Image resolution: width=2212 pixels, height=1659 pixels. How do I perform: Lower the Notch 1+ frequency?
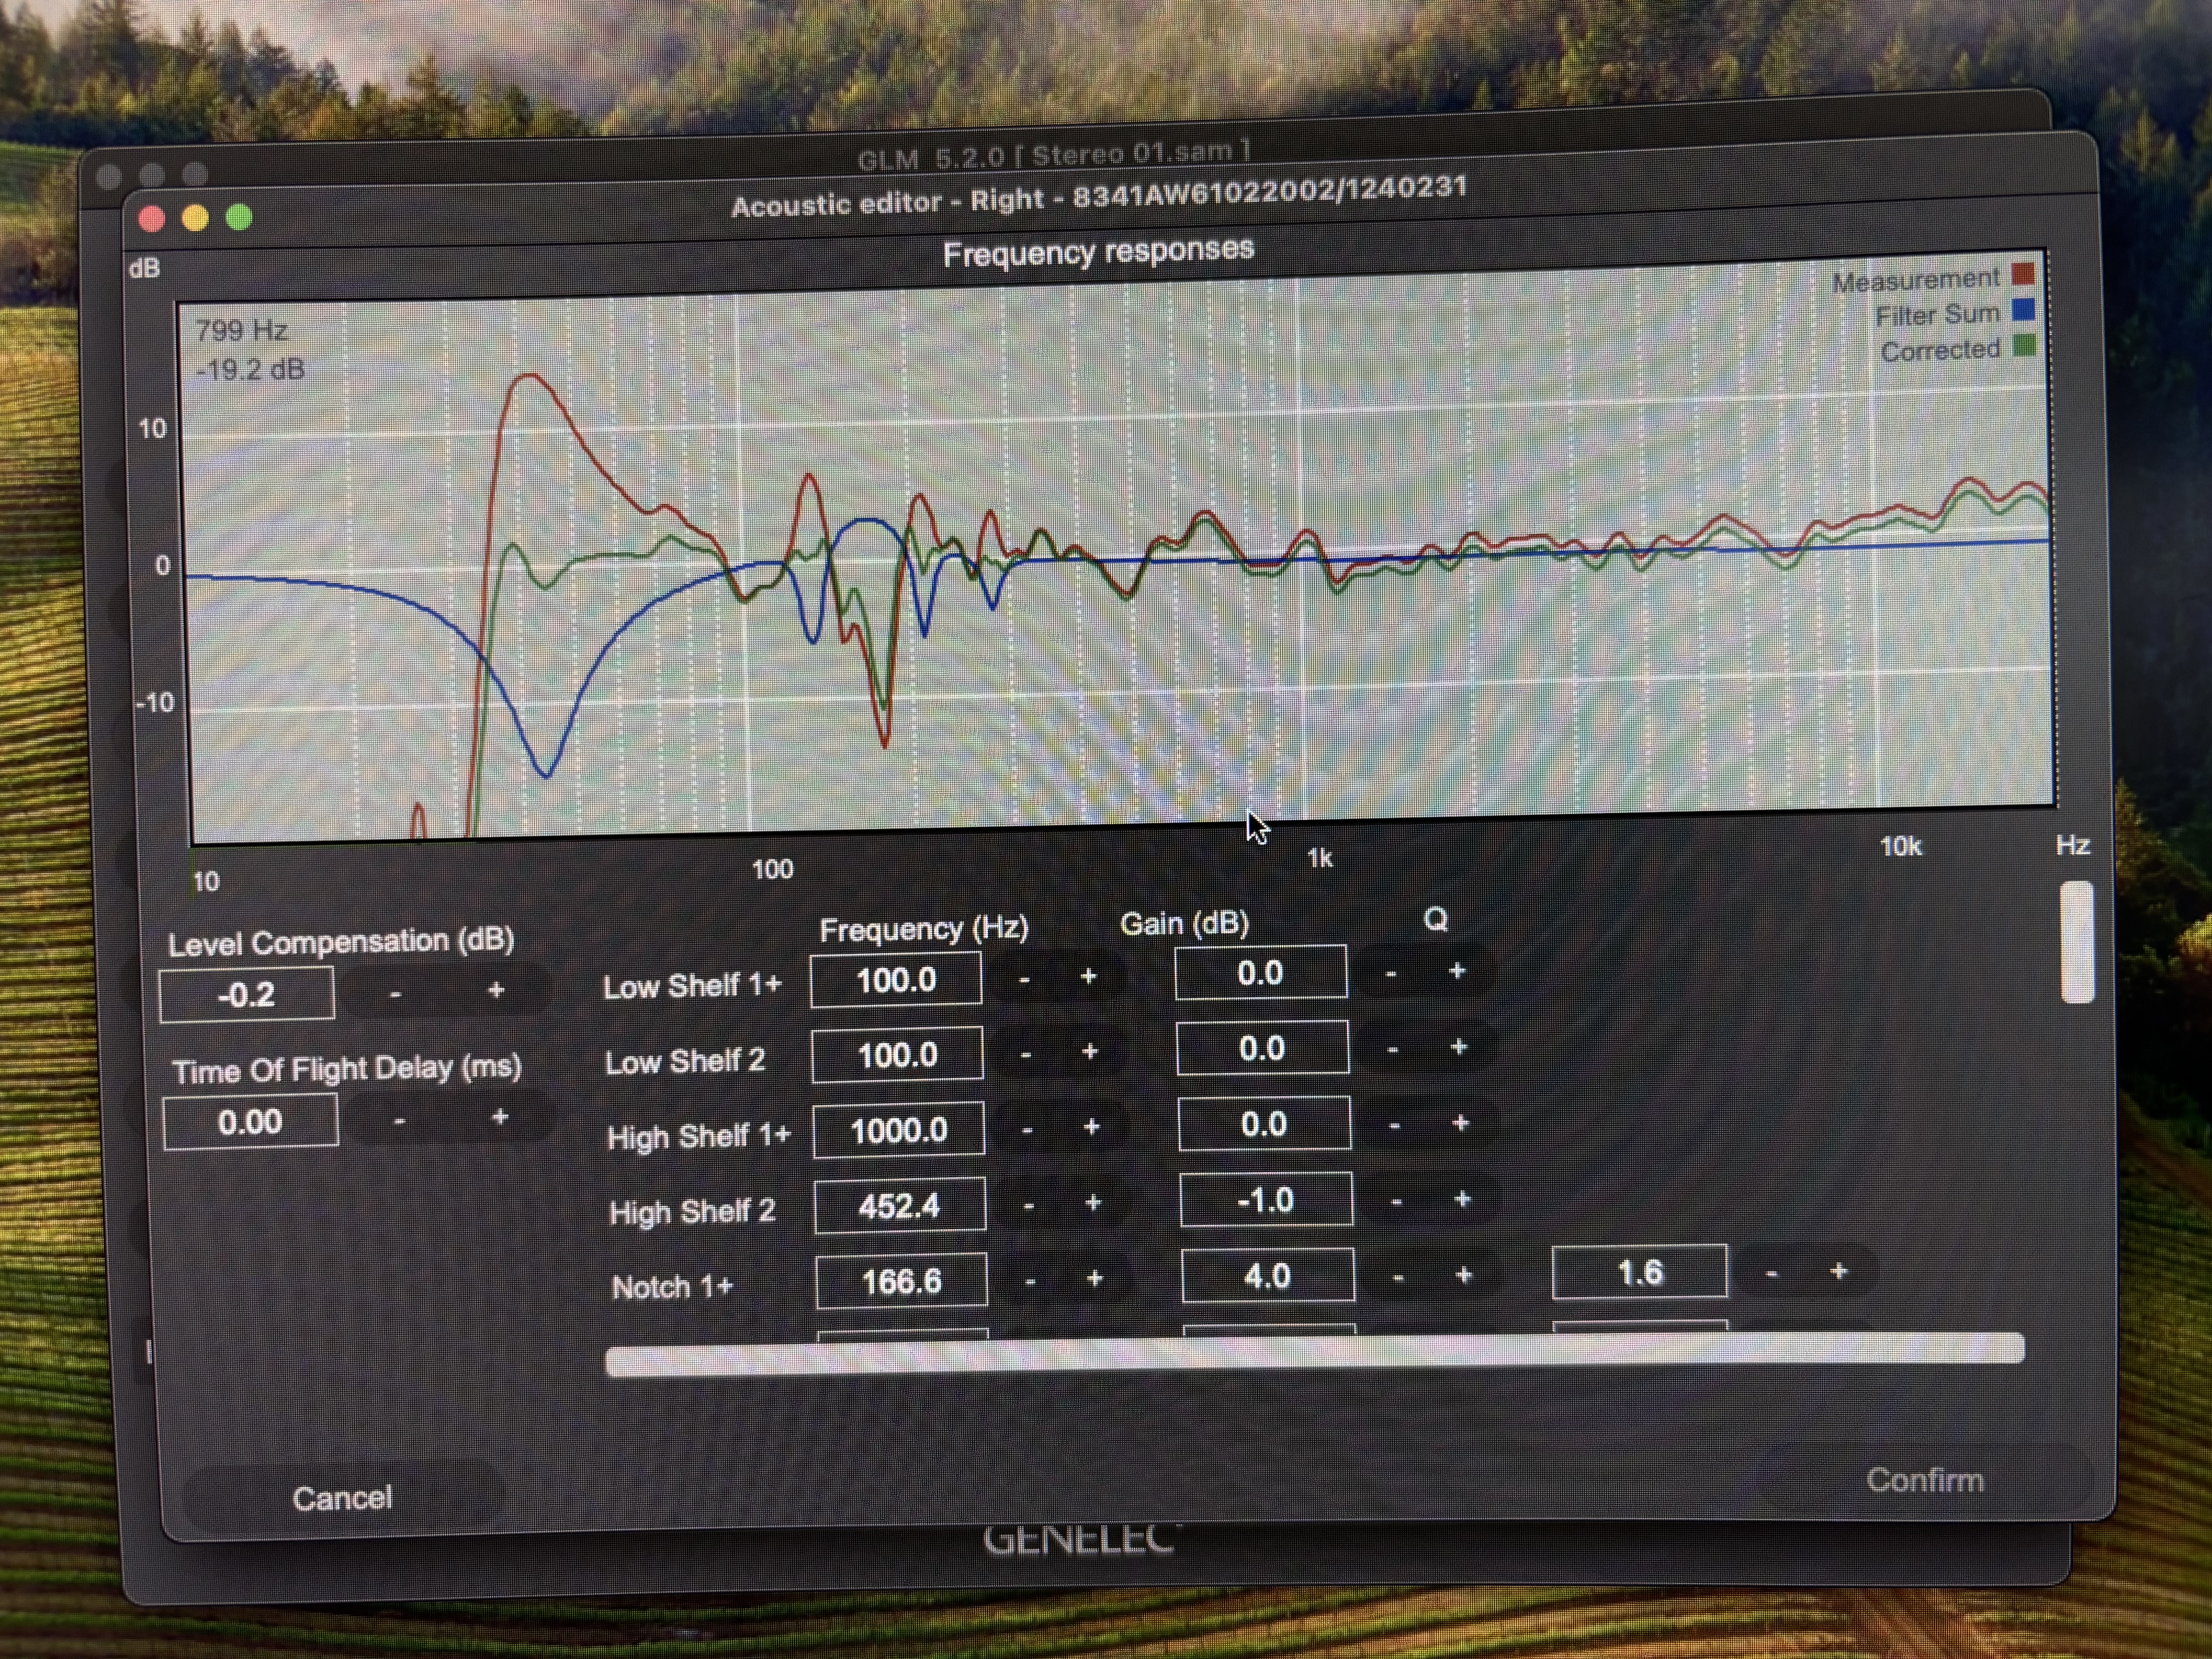1031,1281
